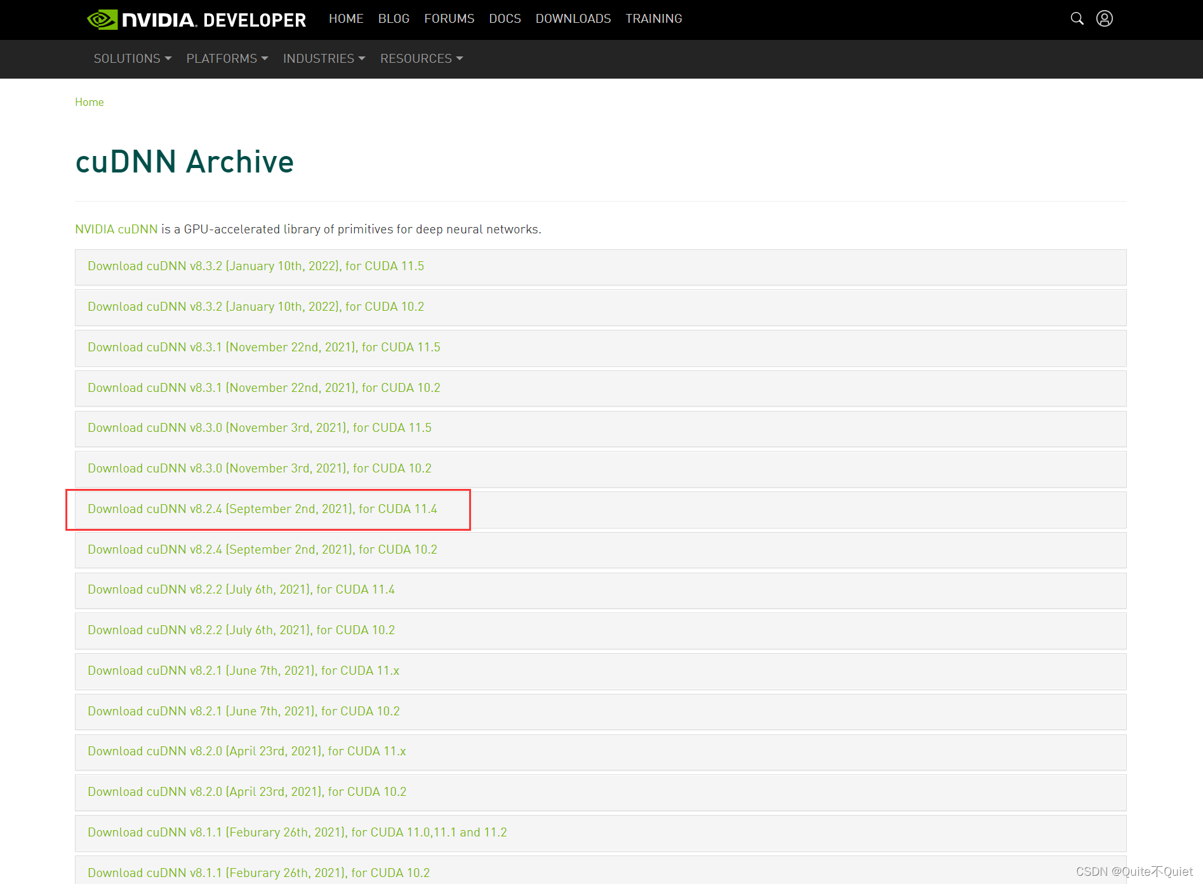The height and width of the screenshot is (884, 1203).
Task: Go to HOME in top navigation
Action: coord(346,19)
